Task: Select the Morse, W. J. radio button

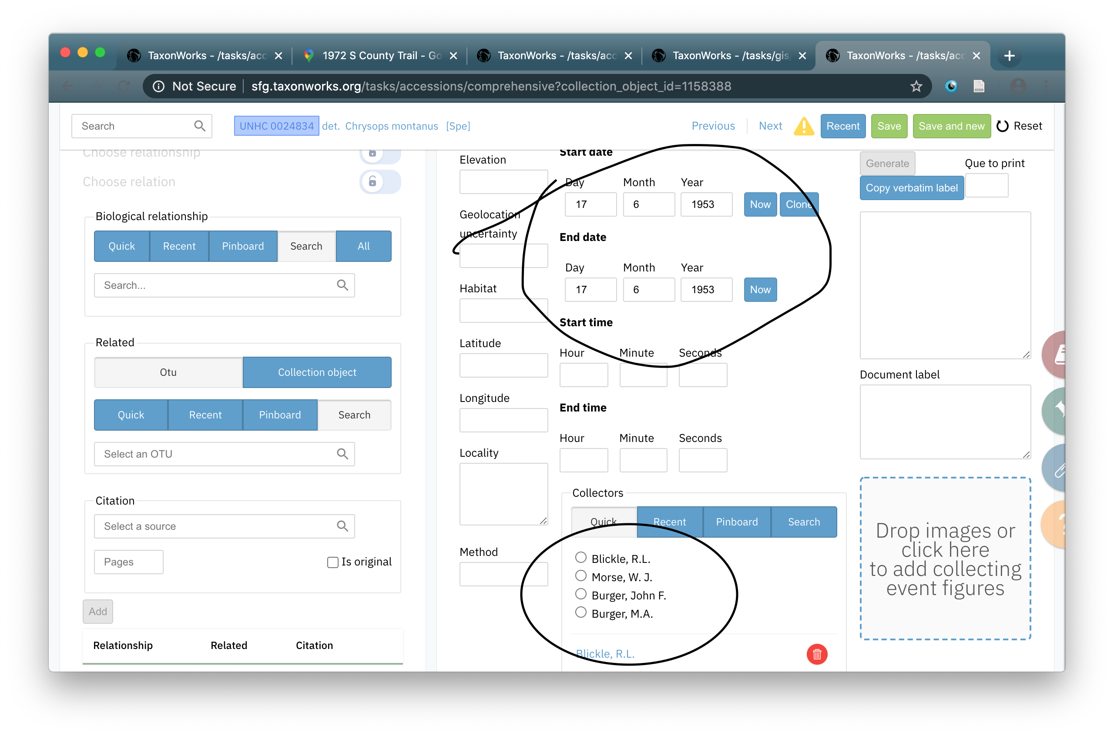Action: pos(580,576)
